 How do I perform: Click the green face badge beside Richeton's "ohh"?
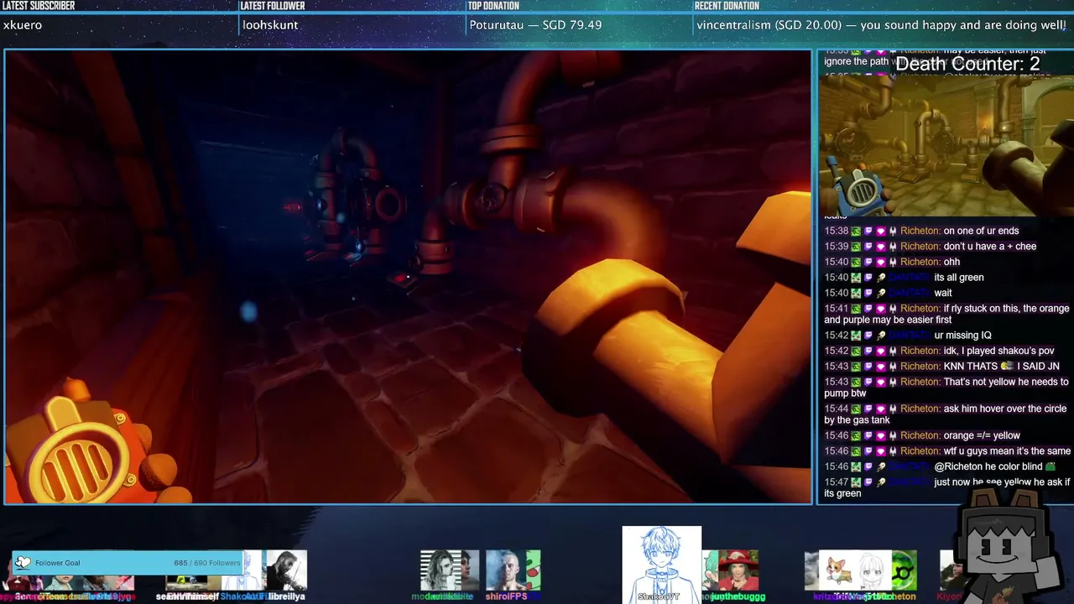point(856,263)
